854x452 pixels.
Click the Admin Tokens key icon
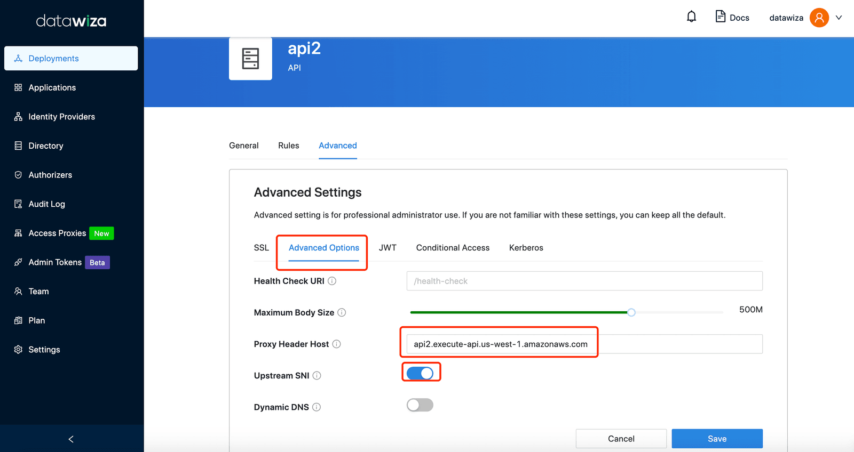click(18, 262)
